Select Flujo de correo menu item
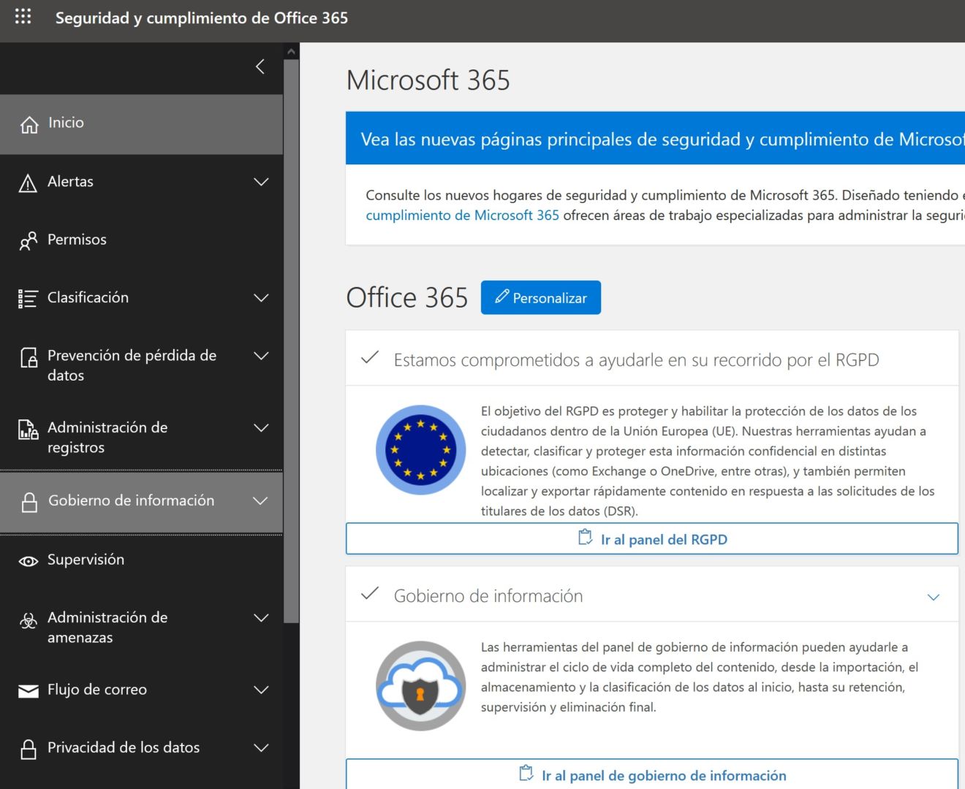Screen dimensions: 965x789 pos(141,690)
